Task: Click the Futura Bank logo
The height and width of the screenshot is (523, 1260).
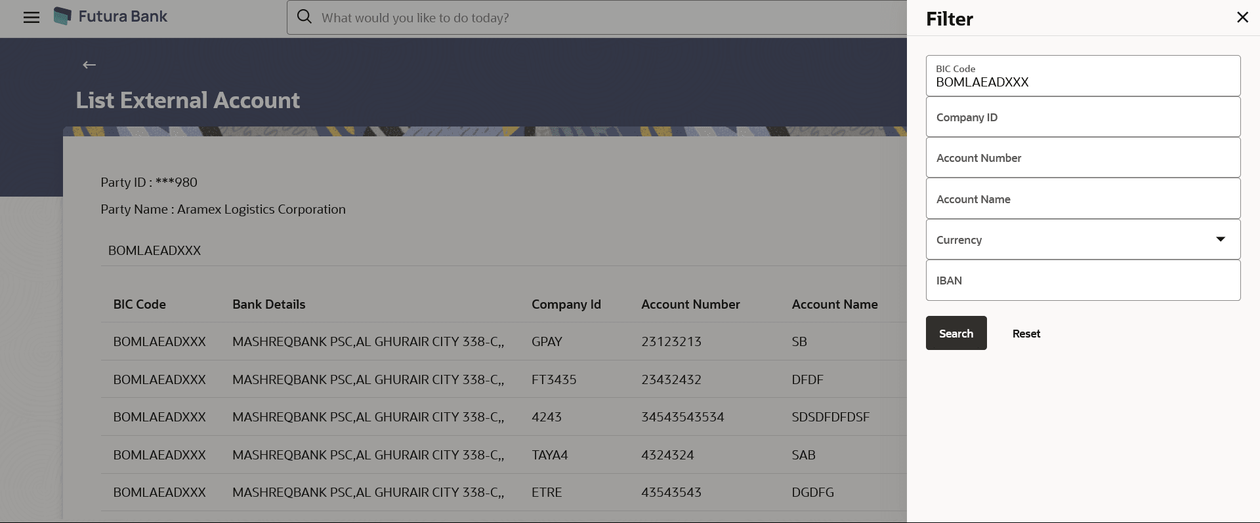Action: (x=110, y=16)
